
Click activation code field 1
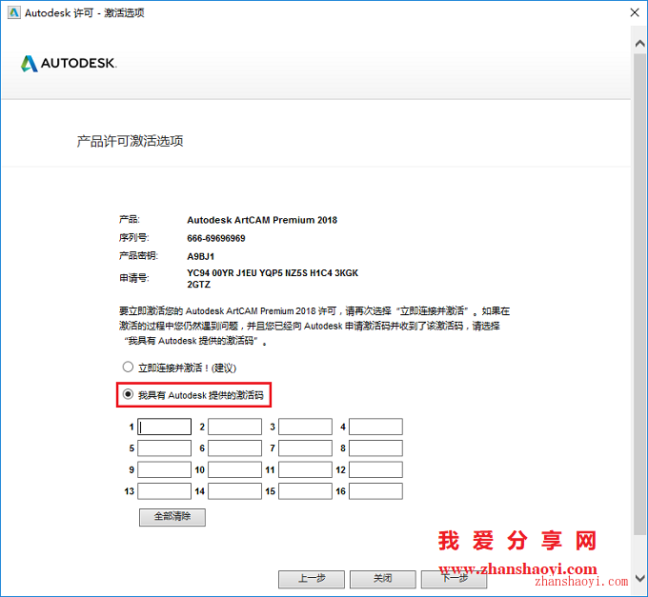165,427
